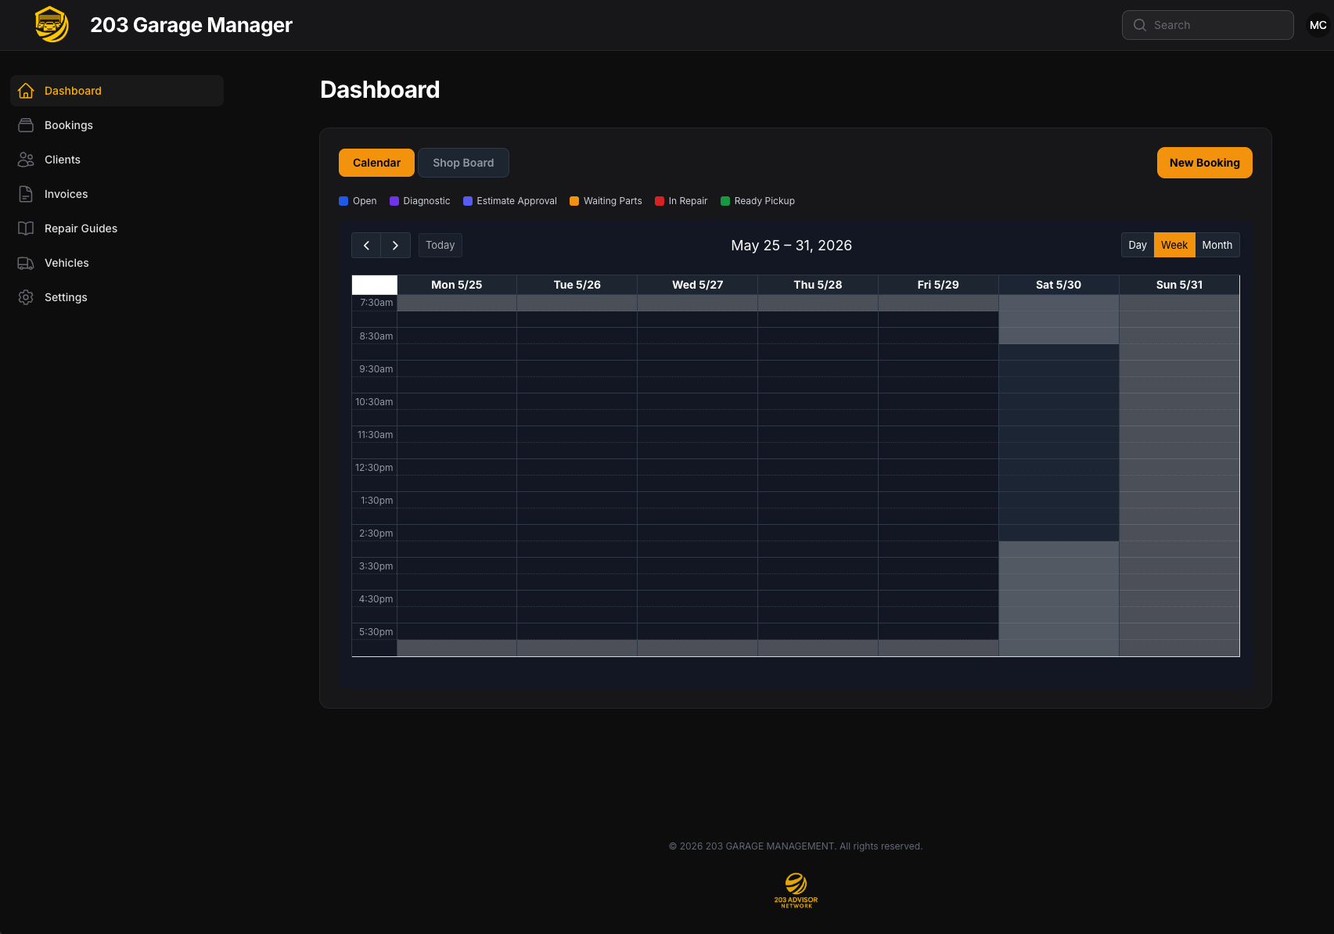Click the orange Waiting Parts legend swatch
Viewport: 1334px width, 934px height.
click(574, 201)
